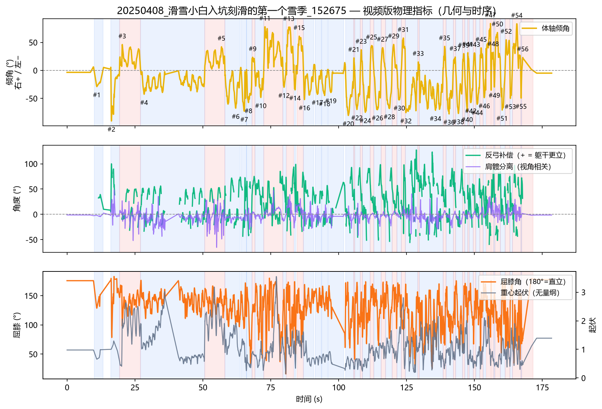Image resolution: width=602 pixels, height=409 pixels.
Task: Click the #1 turn annotation
Action: (96, 95)
